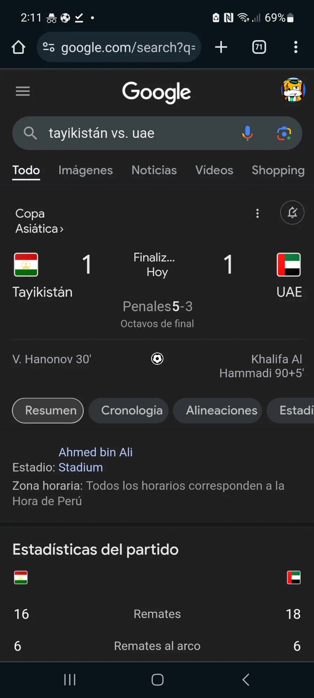Tap the Tayikistán flag thumbnail
The image size is (314, 698).
pos(26,265)
